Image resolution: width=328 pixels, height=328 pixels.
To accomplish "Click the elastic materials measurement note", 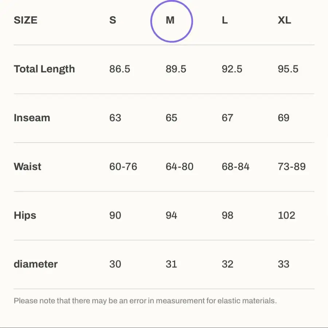I will coord(145,301).
